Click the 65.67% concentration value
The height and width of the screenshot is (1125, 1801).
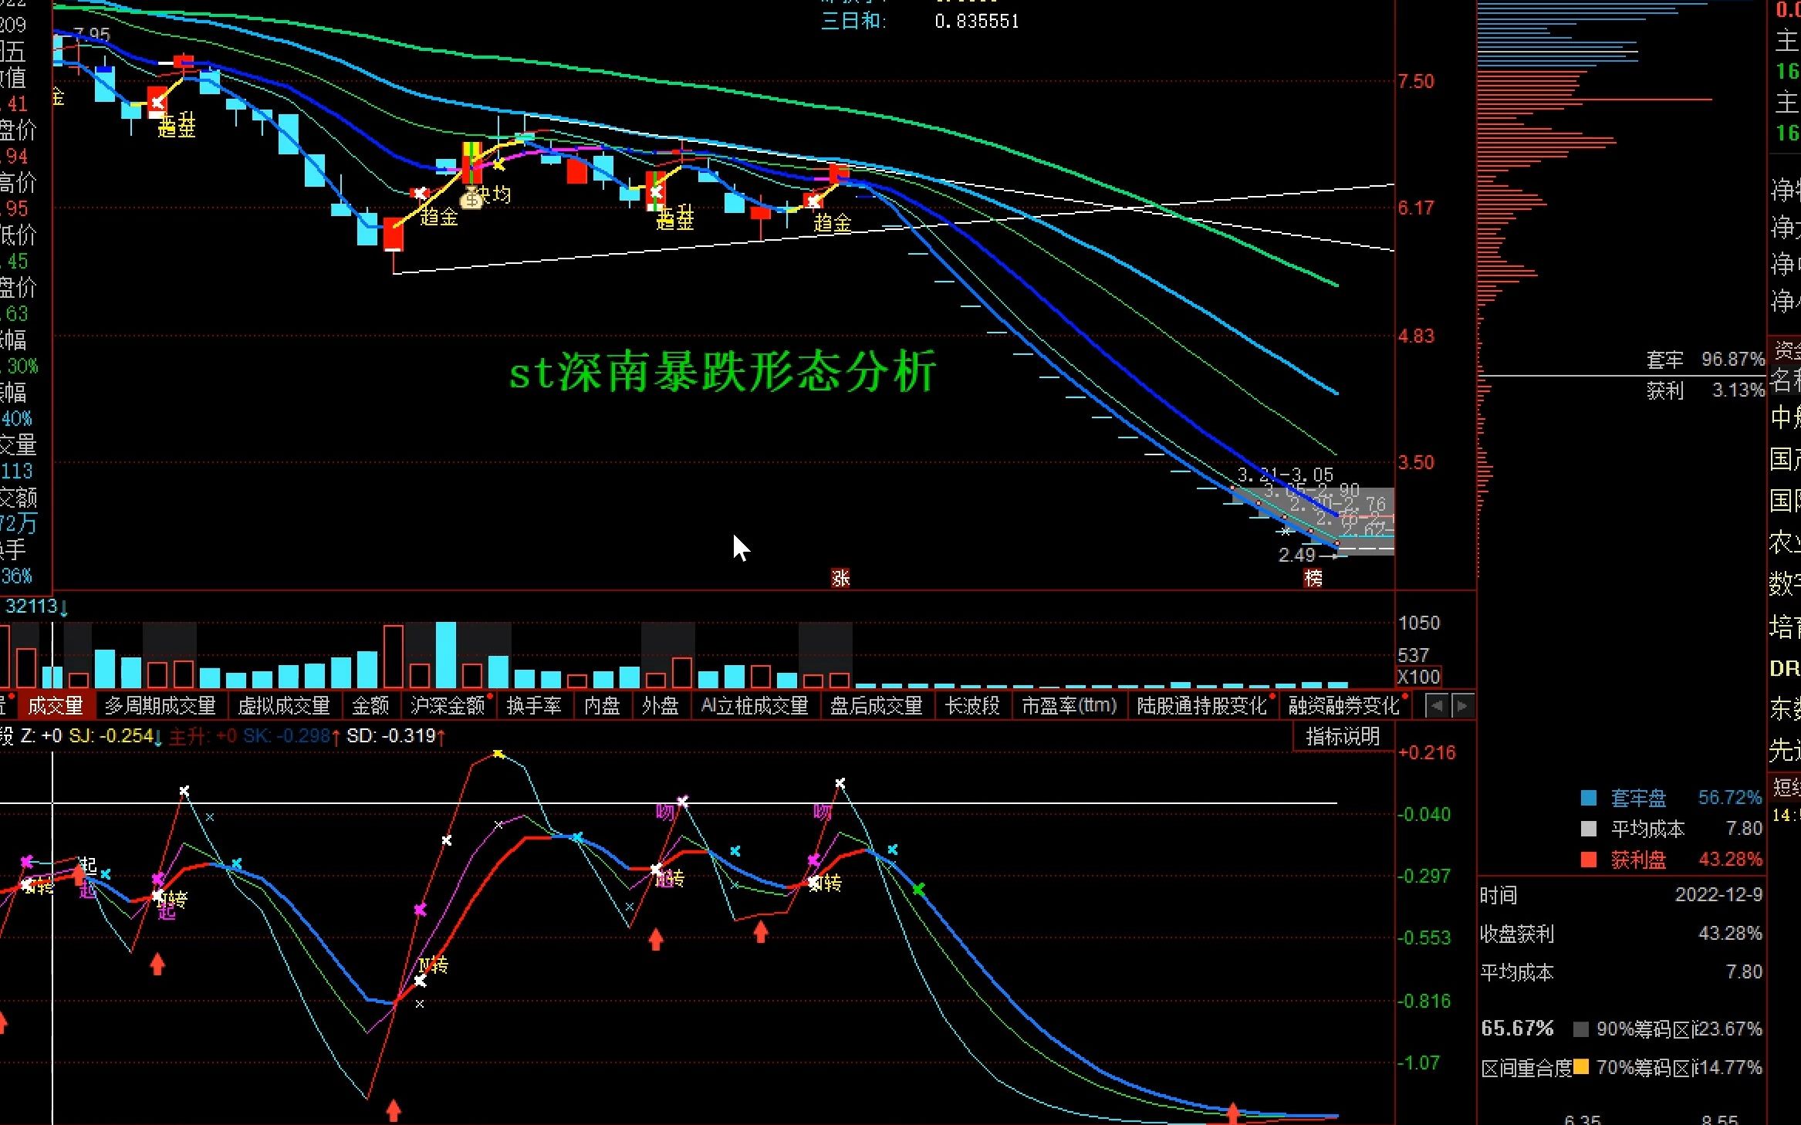[1517, 1029]
